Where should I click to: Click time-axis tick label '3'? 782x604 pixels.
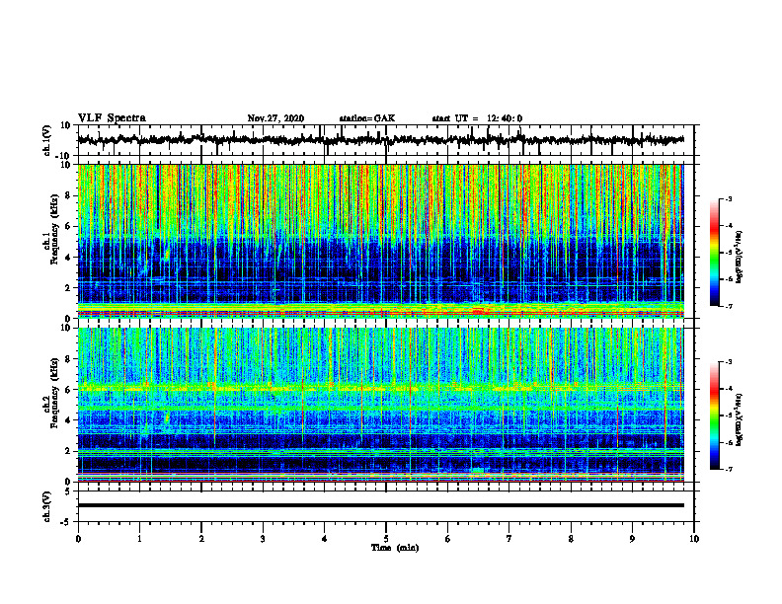263,539
